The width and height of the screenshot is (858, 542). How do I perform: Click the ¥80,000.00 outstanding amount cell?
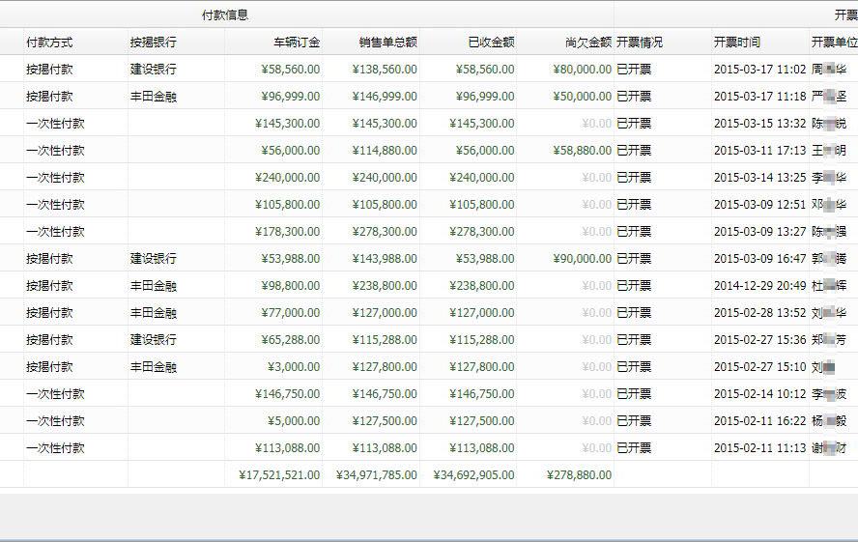point(582,70)
